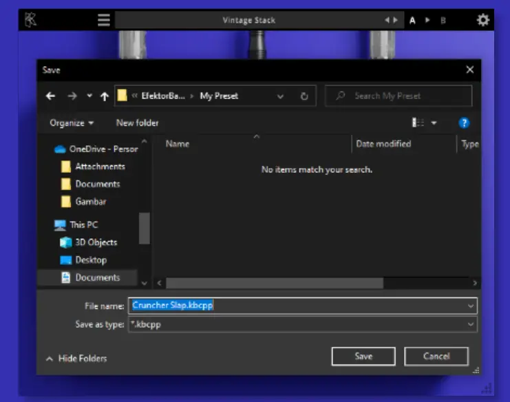The height and width of the screenshot is (402, 510).
Task: Click the file list scroll left arrow
Action: point(159,283)
